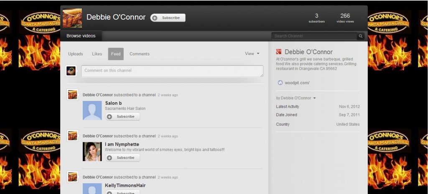The height and width of the screenshot is (194, 428).
Task: Click the Debbie O'Connor channel title in header
Action: point(116,17)
